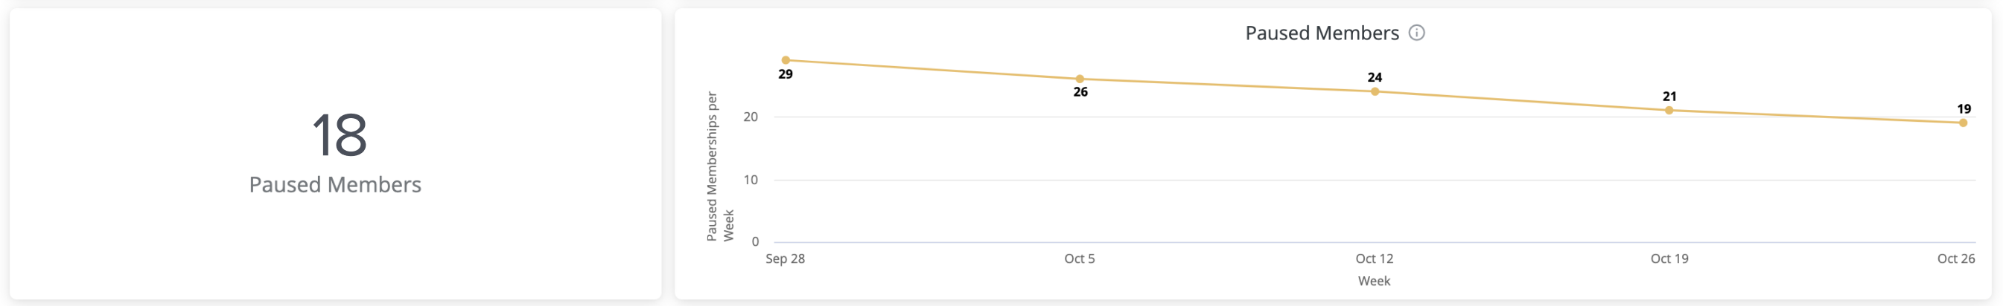This screenshot has width=2003, height=306.
Task: Click the Paused Members chart title
Action: point(1322,33)
